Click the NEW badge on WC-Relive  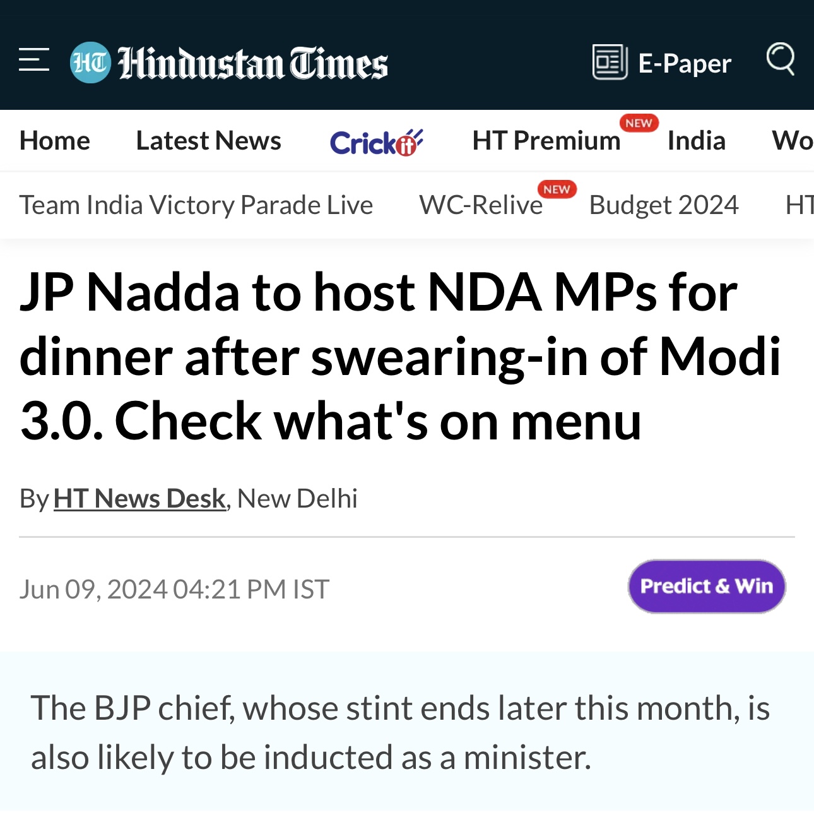point(557,189)
